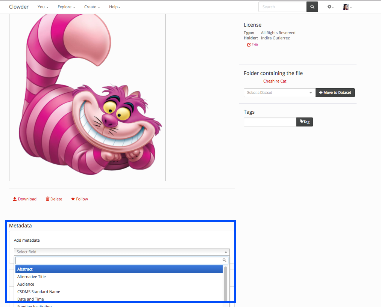Click Edit under License
Viewport: 381px width, 307px height.
point(253,45)
